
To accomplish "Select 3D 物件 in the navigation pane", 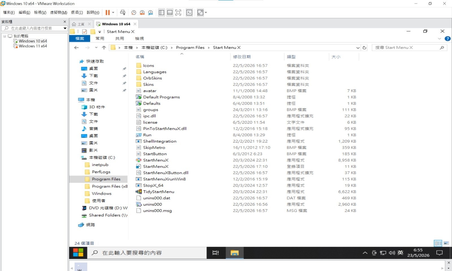I will point(97,107).
